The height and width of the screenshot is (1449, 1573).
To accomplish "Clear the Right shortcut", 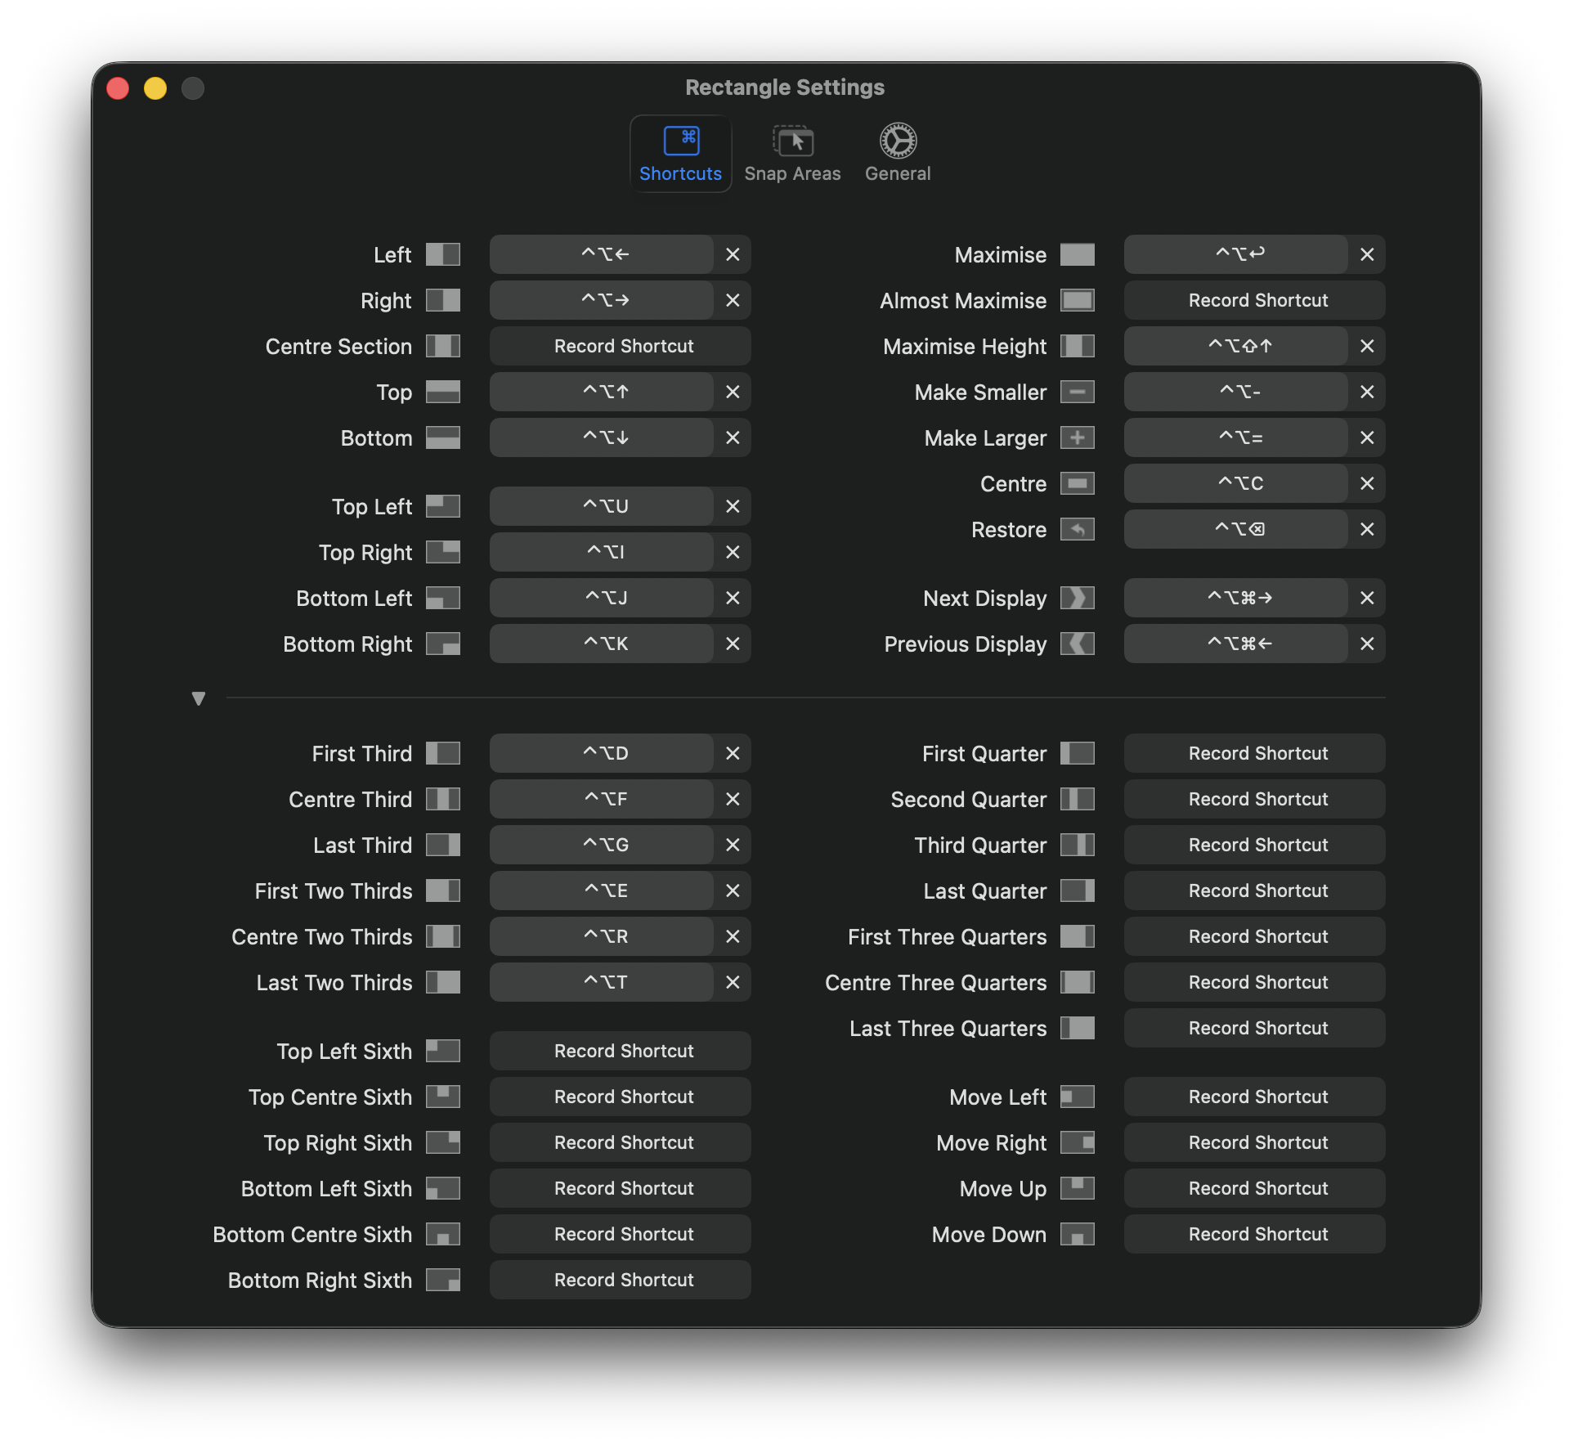I will pyautogui.click(x=733, y=300).
